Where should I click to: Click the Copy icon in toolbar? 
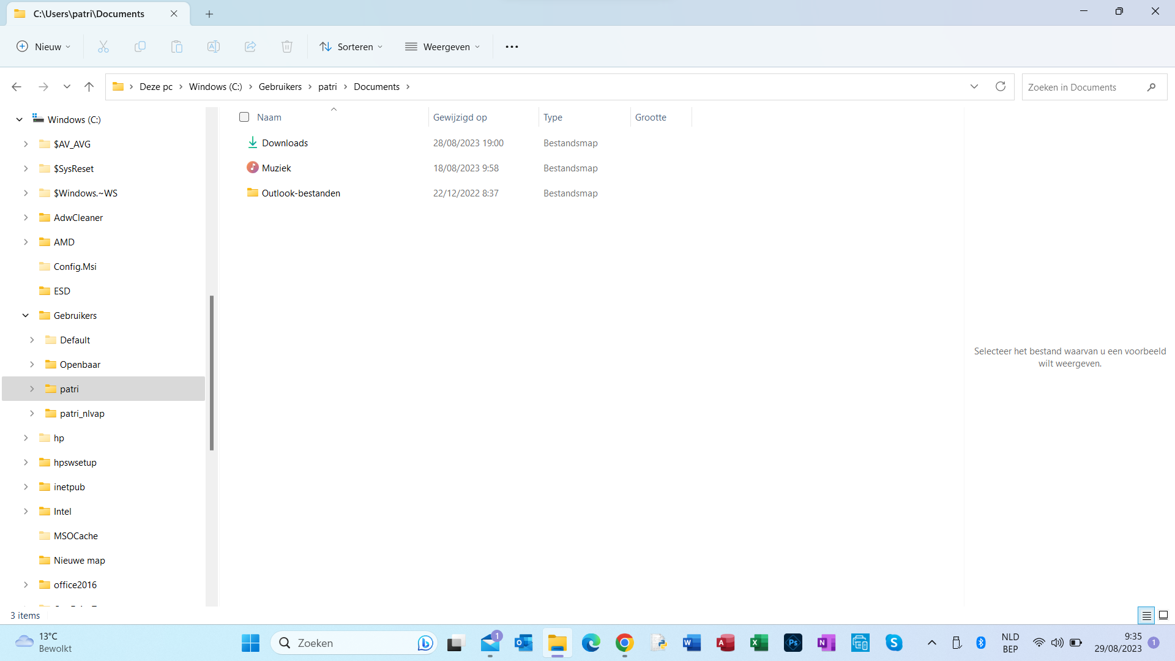[x=140, y=47]
